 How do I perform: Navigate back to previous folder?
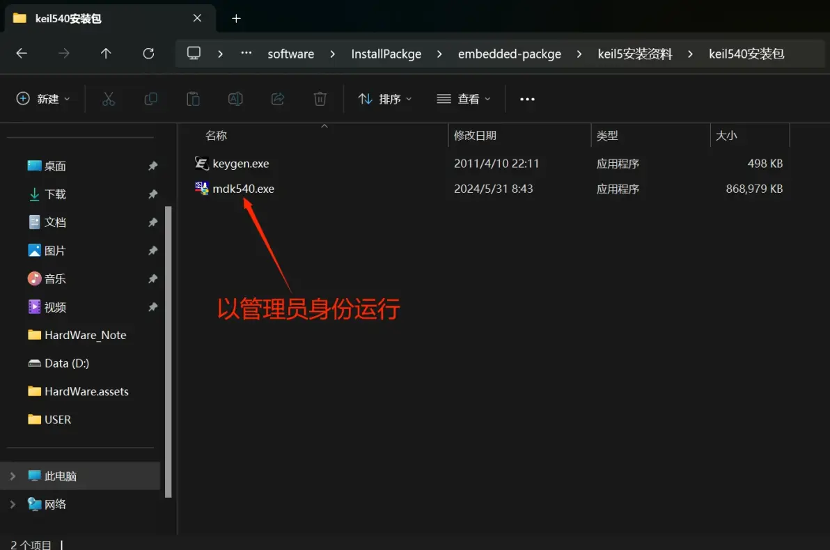pyautogui.click(x=22, y=54)
